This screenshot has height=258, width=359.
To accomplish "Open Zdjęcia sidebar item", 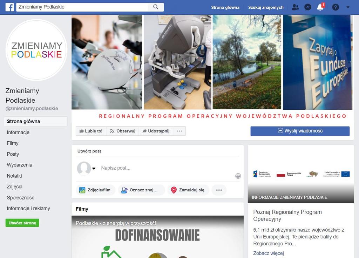I will click(15, 186).
